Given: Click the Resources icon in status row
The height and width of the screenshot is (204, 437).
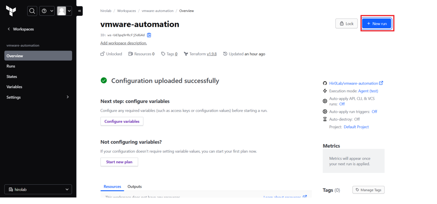Looking at the screenshot, I should [x=130, y=54].
